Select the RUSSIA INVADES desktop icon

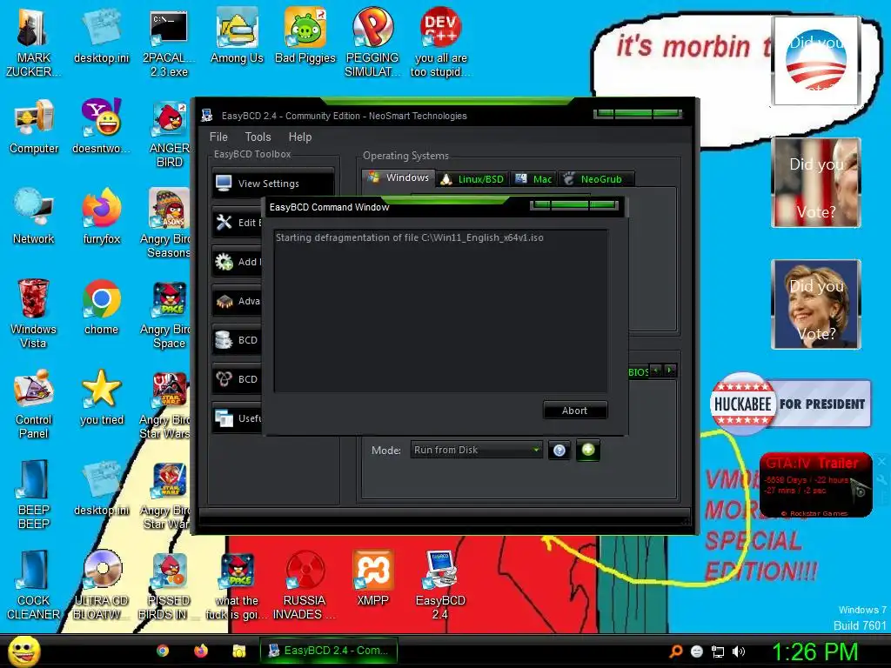point(305,584)
